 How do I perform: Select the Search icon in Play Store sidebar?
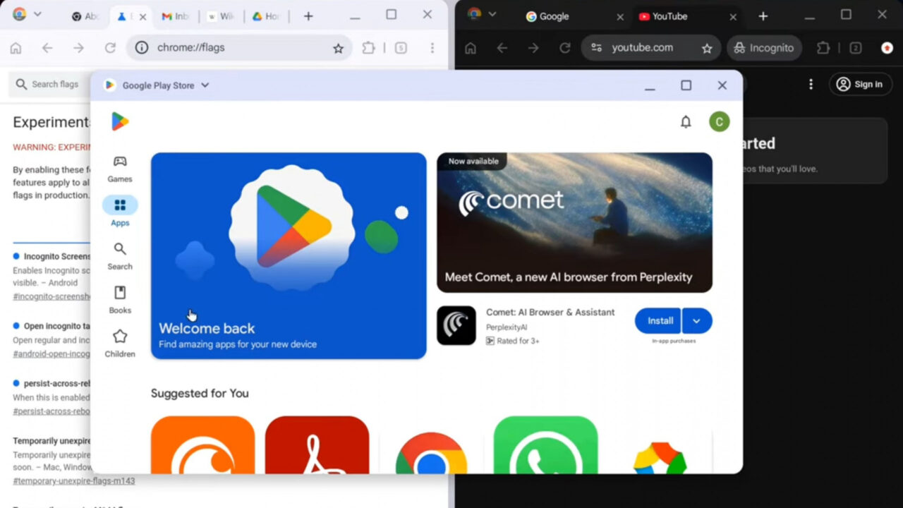point(119,255)
